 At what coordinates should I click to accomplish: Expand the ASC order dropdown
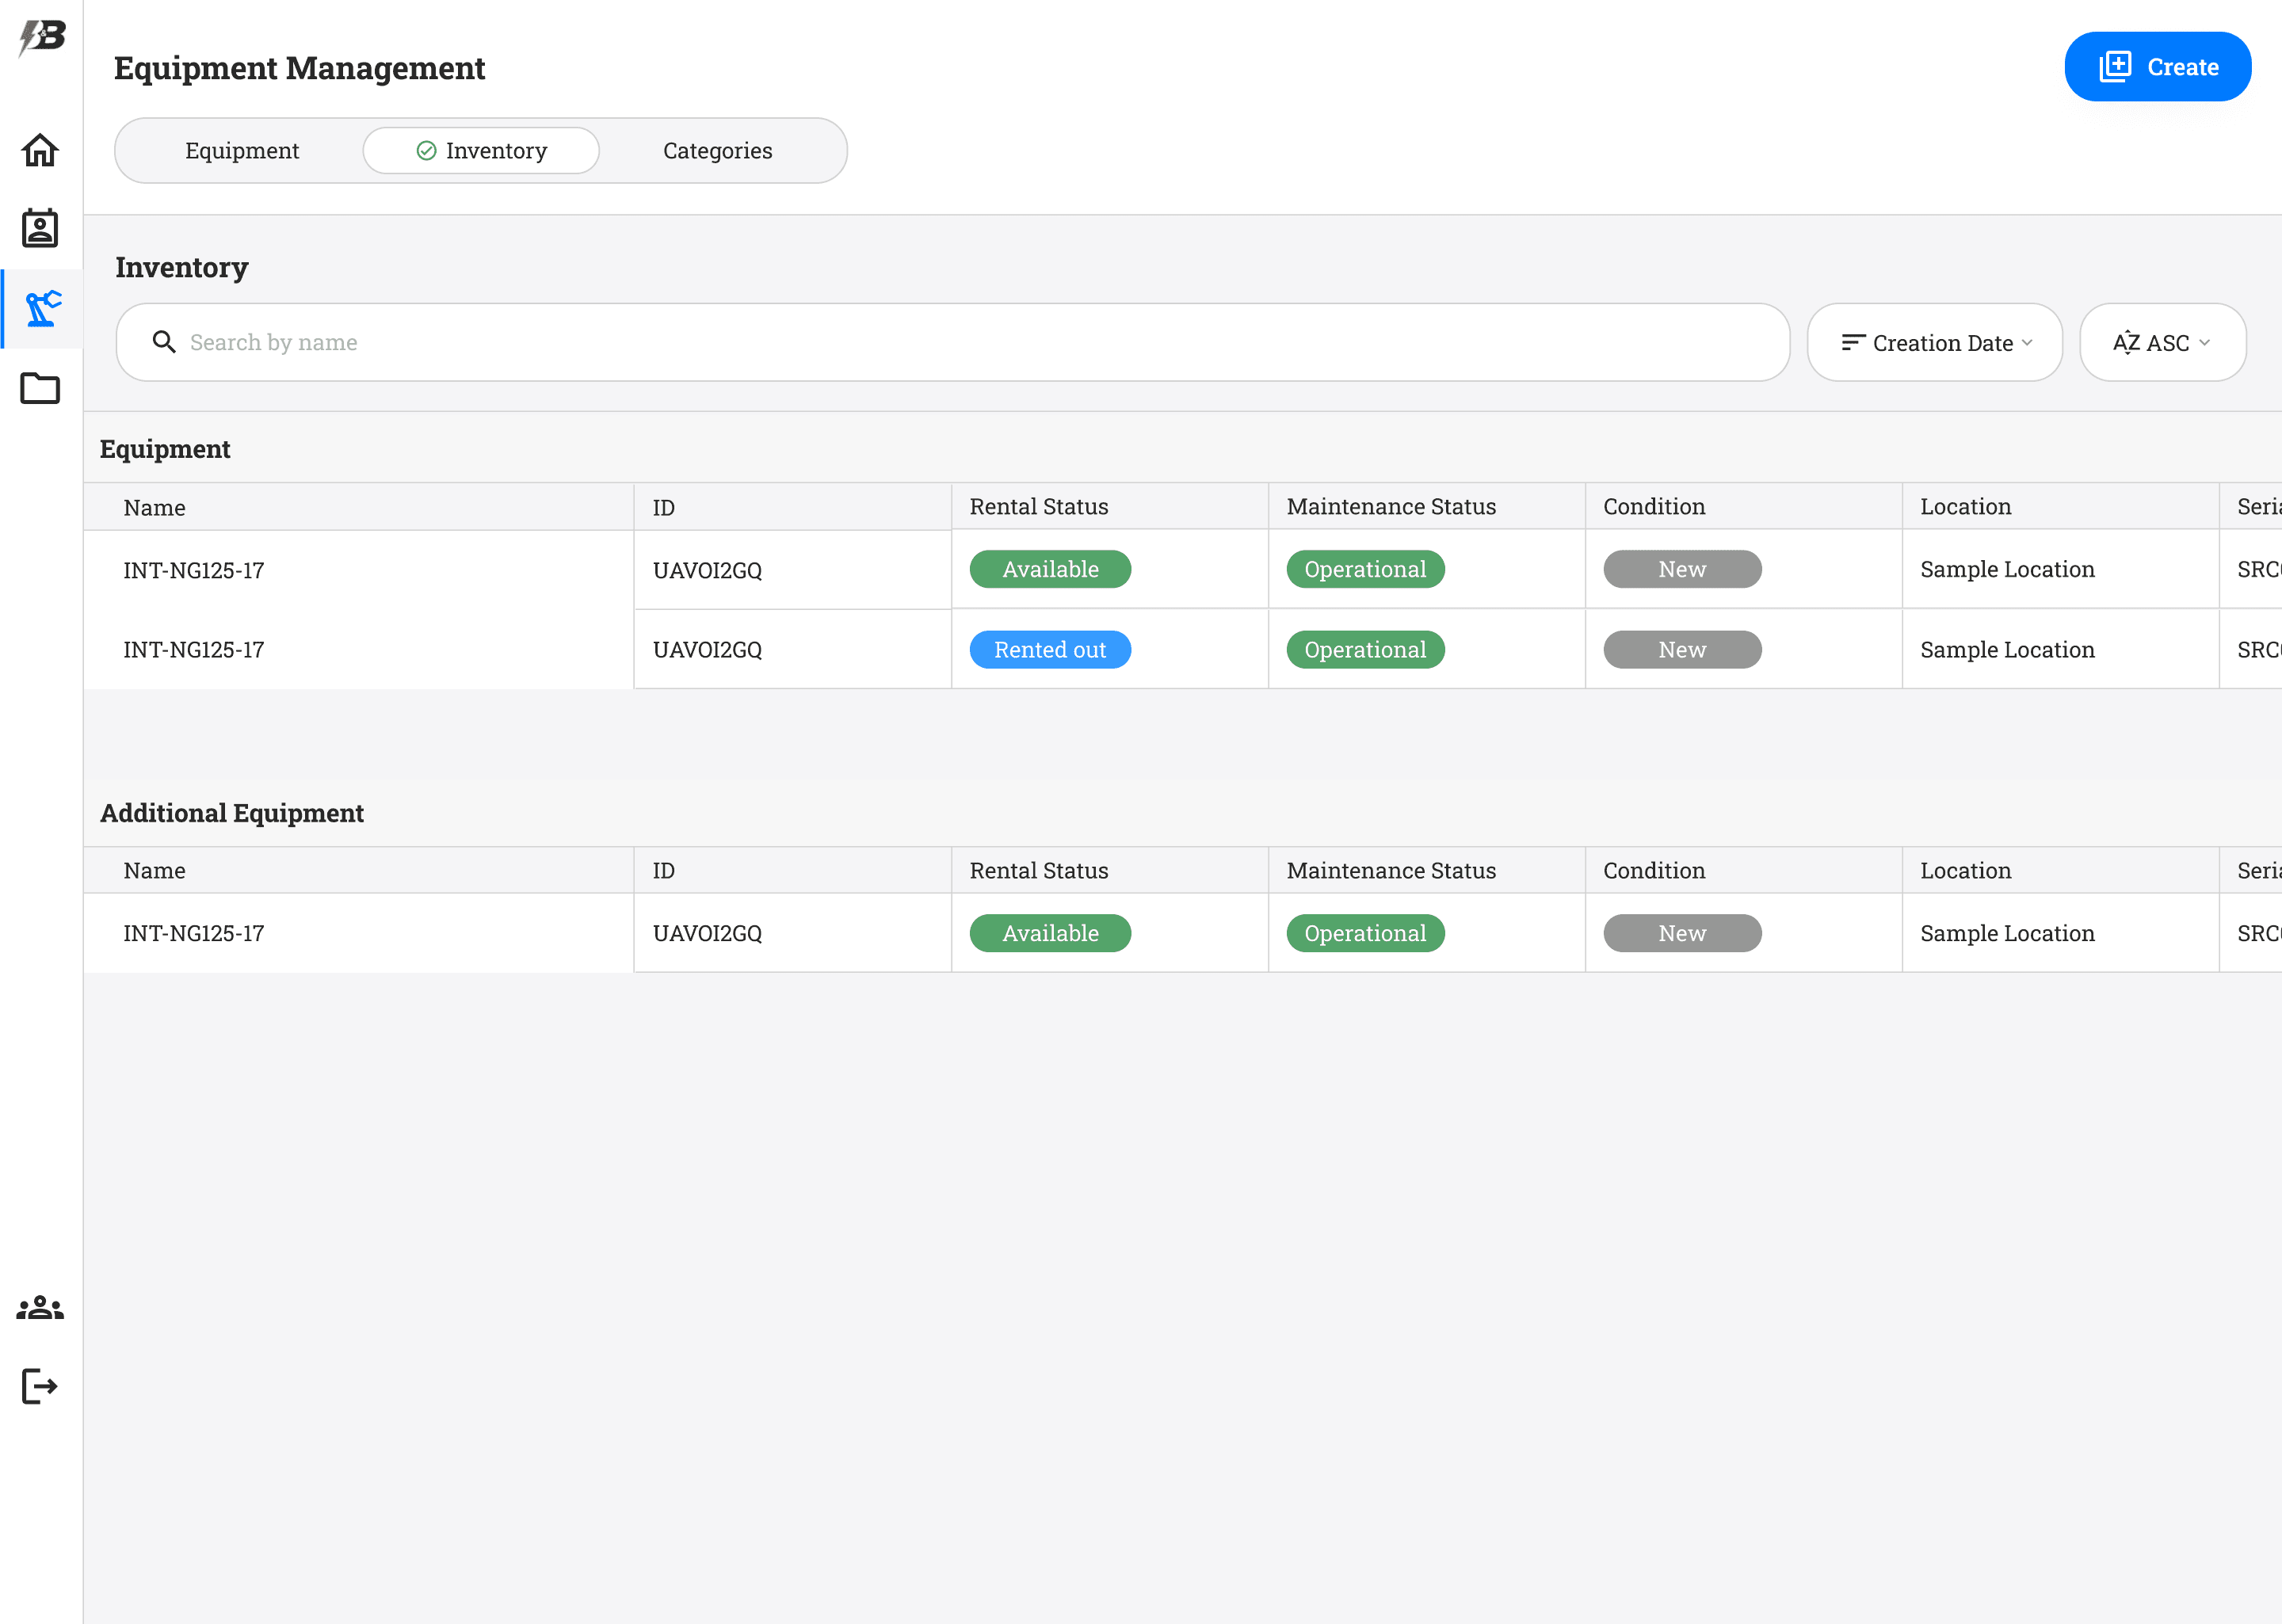[2162, 343]
